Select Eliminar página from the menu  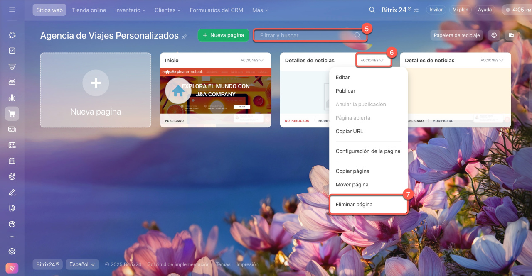(x=354, y=205)
